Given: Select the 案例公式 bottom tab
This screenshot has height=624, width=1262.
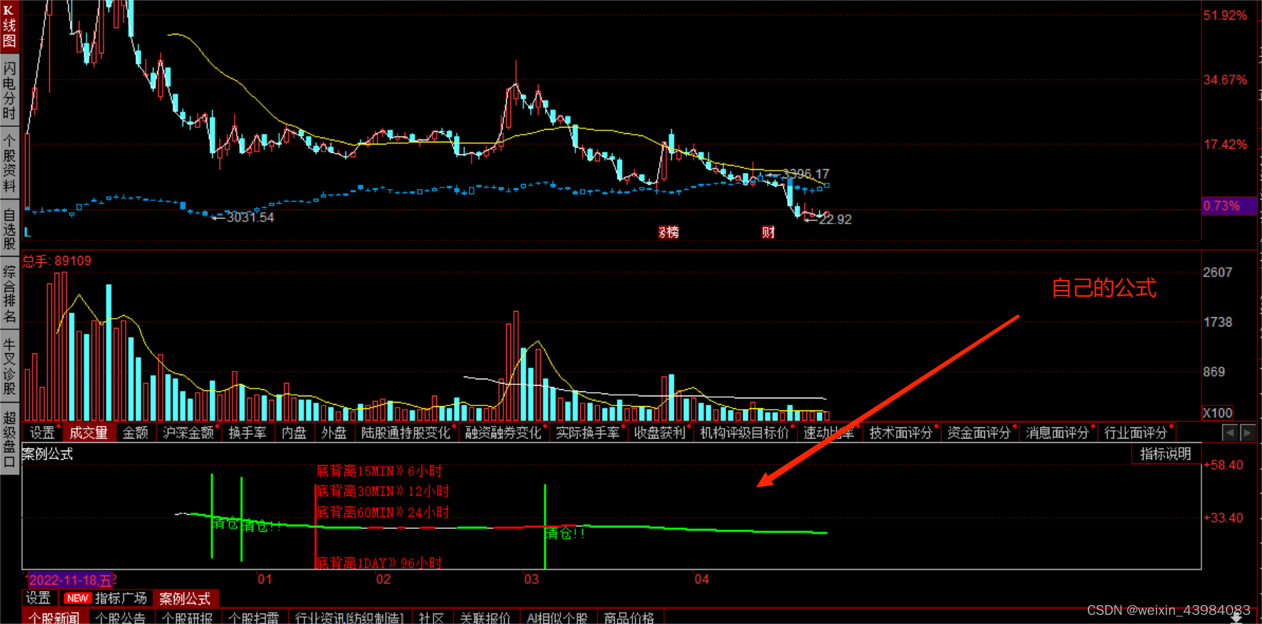Looking at the screenshot, I should coord(185,599).
